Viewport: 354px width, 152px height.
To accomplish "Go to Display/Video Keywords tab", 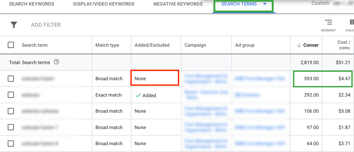I will [104, 4].
